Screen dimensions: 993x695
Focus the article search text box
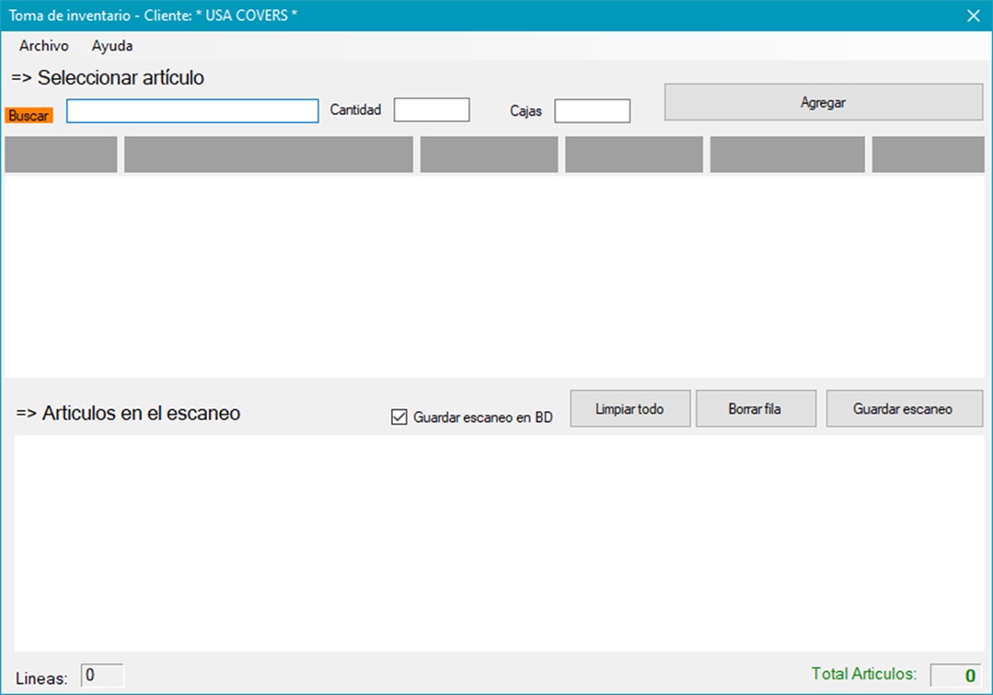coord(192,111)
